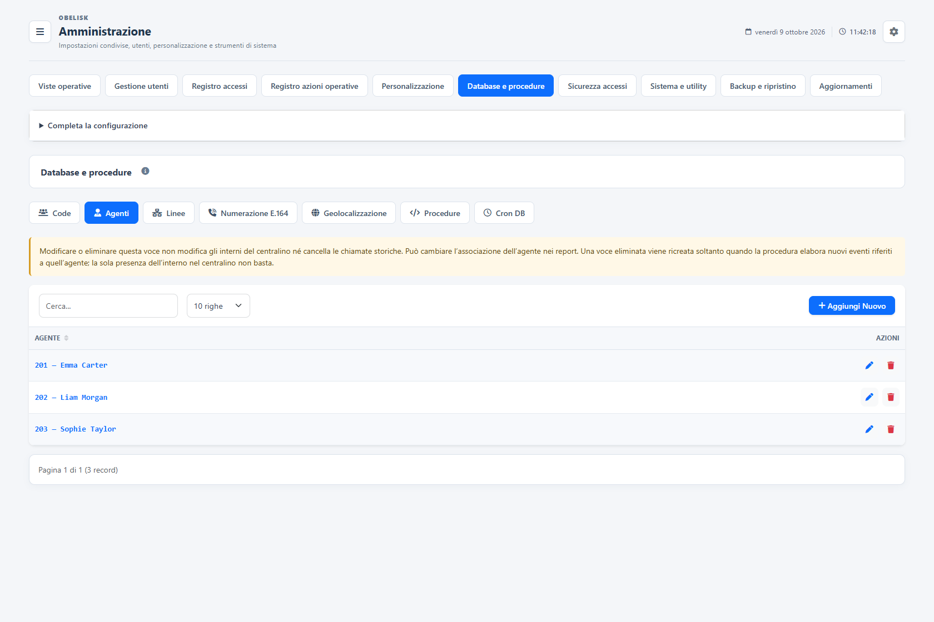Open the 10 righe rows dropdown
Viewport: 934px width, 622px height.
coord(218,306)
